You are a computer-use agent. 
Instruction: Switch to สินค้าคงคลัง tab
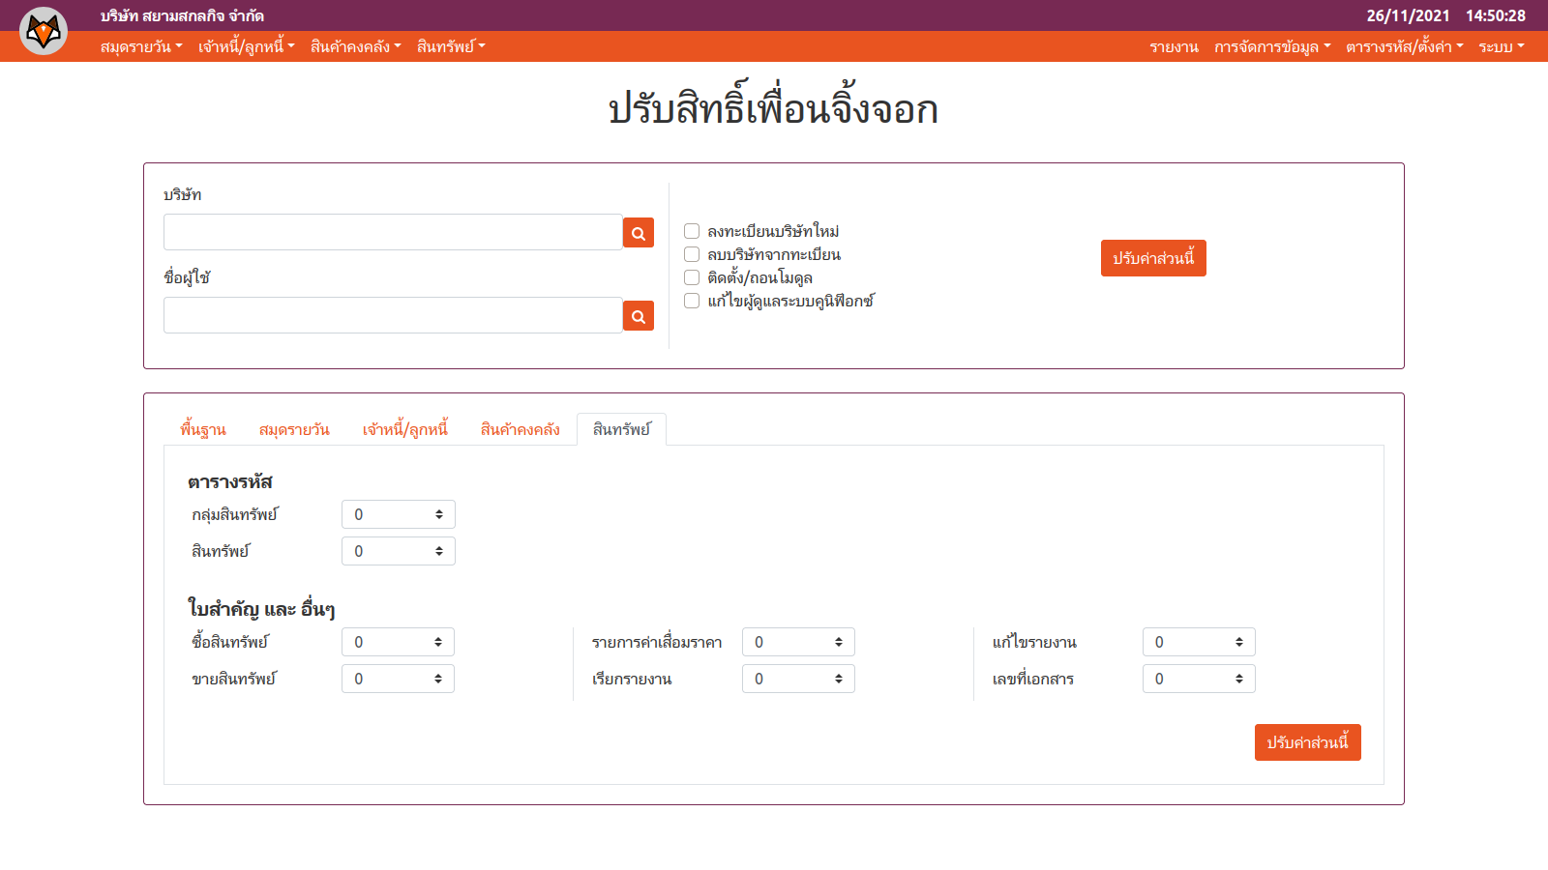pos(521,429)
